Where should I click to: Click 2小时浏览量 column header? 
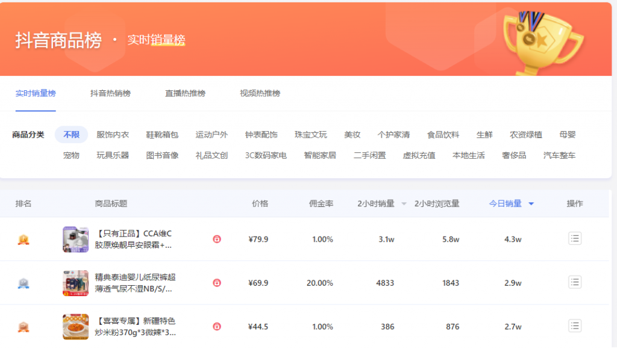[x=437, y=203]
